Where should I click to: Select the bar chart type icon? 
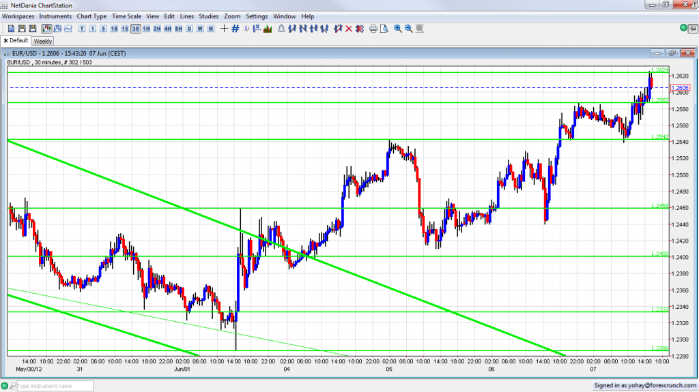pyautogui.click(x=57, y=29)
